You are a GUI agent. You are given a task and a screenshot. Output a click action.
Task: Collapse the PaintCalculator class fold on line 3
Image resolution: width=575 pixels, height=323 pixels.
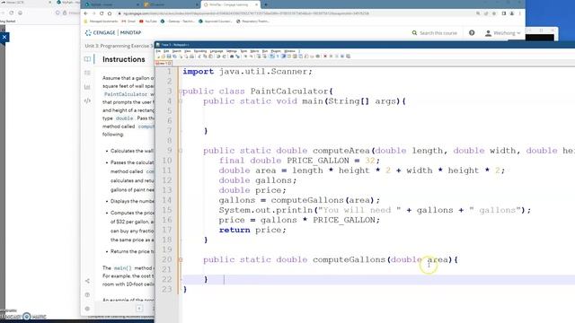tap(180, 92)
